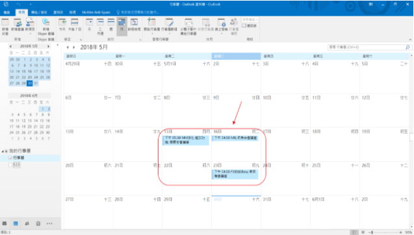Go to next month in mini calendar
Screen dimensions: 414x235
point(48,47)
